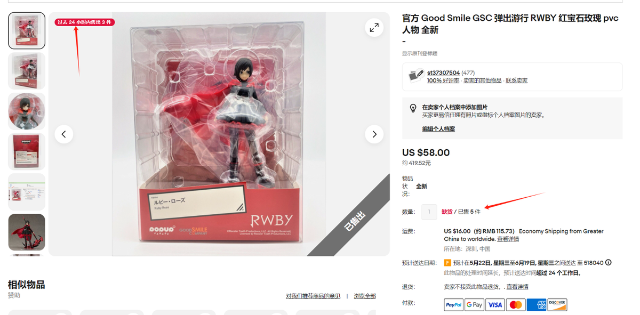Click the PayPal payment icon

[453, 305]
